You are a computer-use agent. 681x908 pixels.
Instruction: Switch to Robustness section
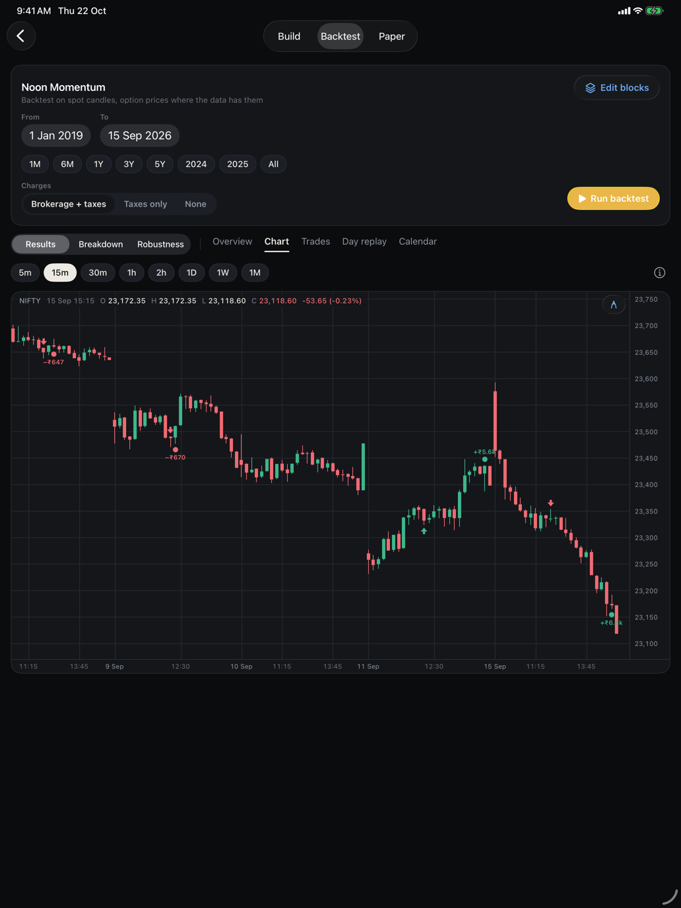pyautogui.click(x=160, y=244)
